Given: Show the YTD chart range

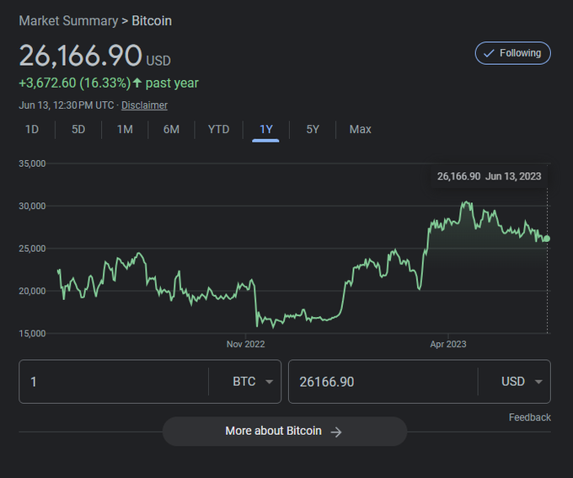Looking at the screenshot, I should pos(218,129).
